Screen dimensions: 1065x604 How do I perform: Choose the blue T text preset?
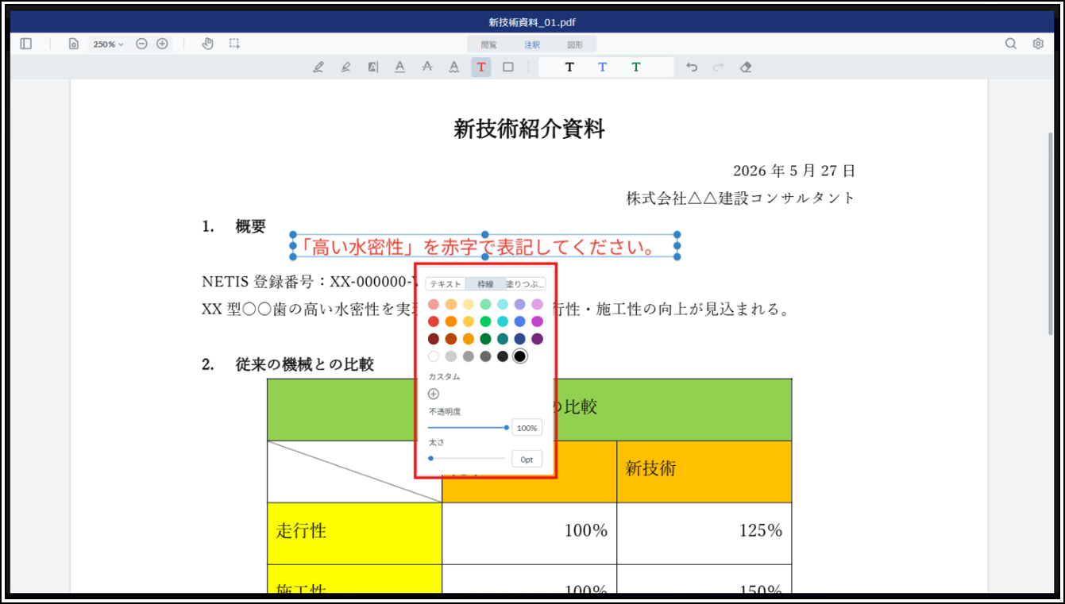[x=603, y=67]
